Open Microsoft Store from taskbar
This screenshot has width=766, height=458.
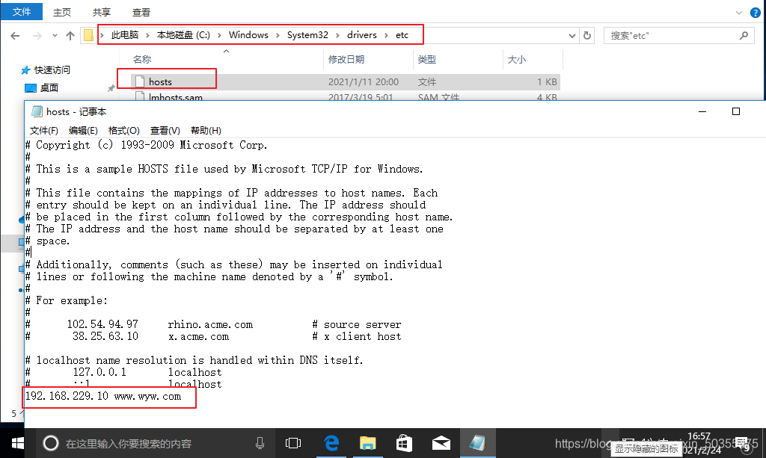(404, 443)
